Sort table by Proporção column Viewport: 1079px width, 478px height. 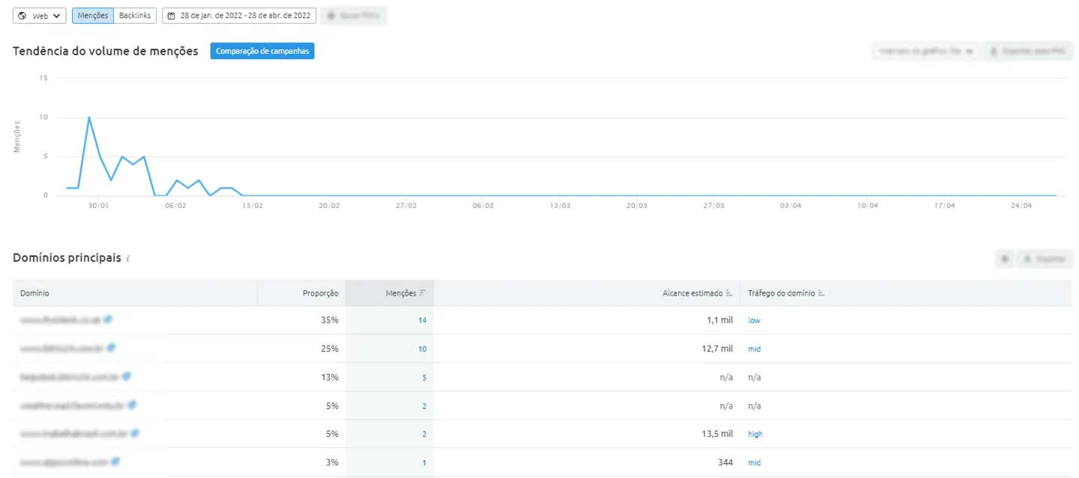(321, 293)
